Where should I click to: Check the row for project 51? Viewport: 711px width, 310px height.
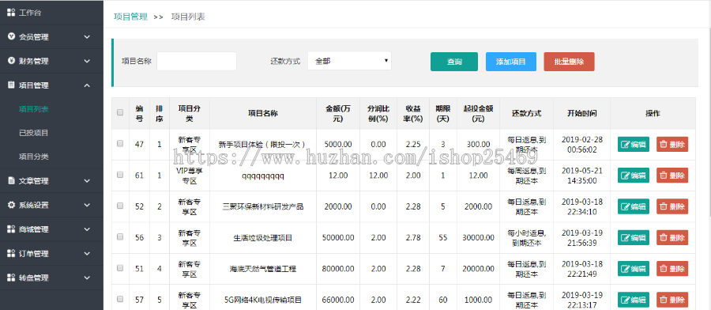[120, 268]
